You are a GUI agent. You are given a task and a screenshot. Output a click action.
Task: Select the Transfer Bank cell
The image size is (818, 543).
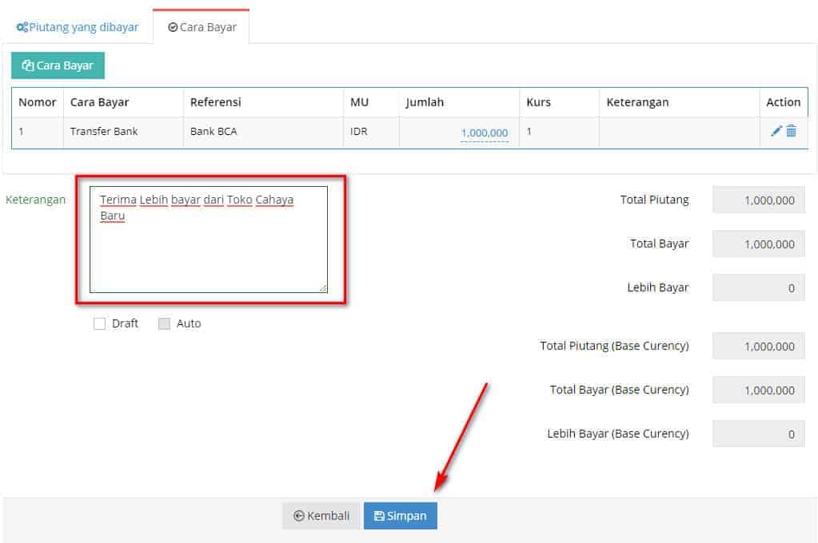click(x=123, y=132)
